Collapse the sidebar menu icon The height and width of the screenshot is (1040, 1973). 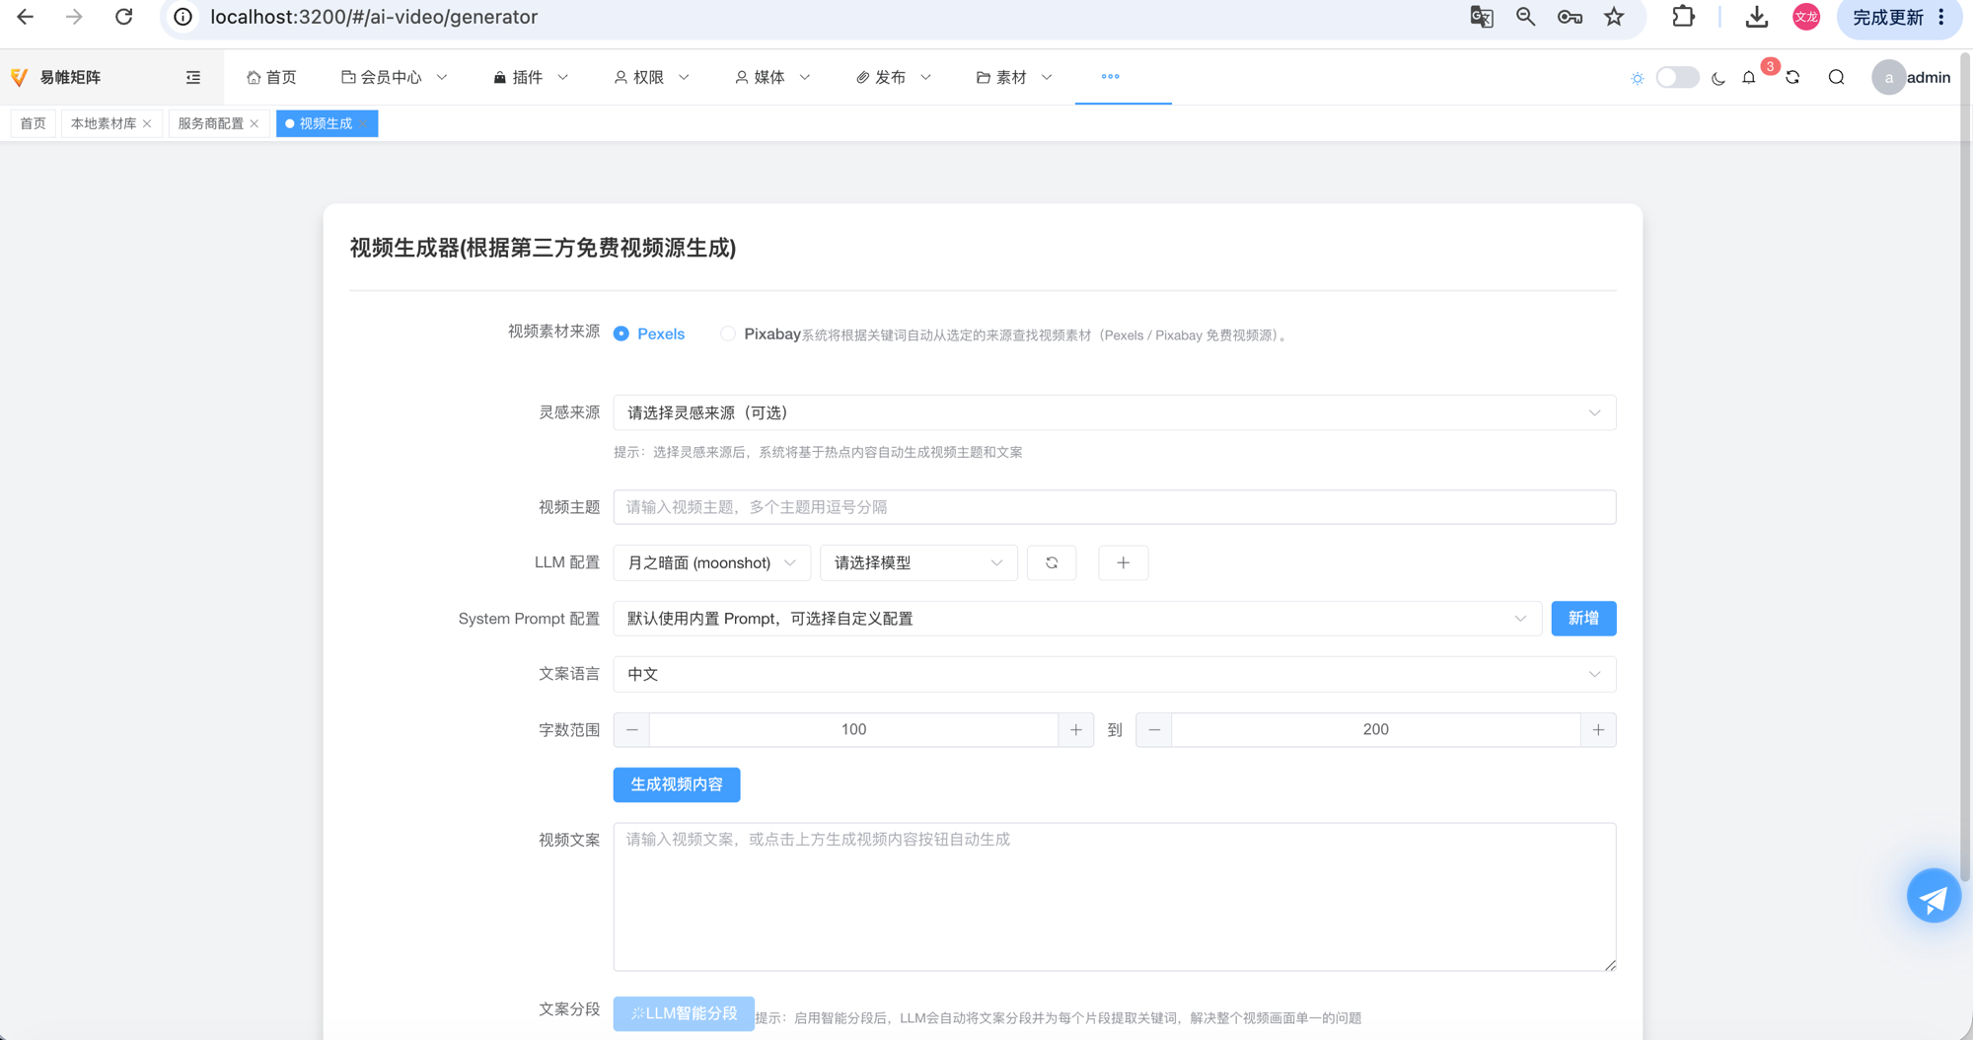click(193, 77)
